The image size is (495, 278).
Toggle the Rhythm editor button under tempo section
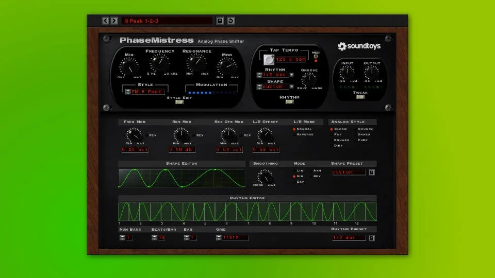click(289, 102)
